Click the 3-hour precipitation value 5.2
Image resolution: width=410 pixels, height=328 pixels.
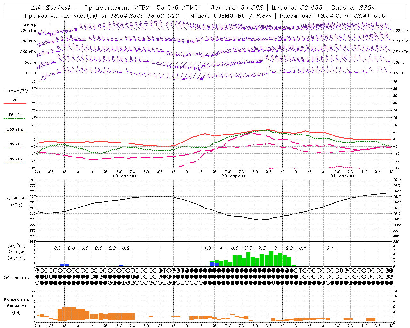click(289, 248)
